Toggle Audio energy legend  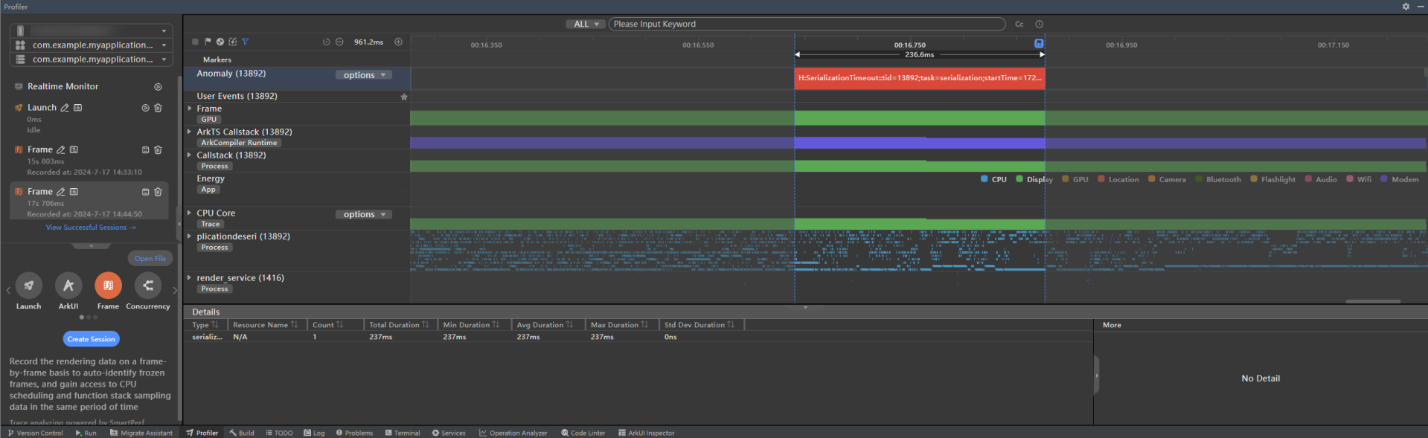(1321, 179)
